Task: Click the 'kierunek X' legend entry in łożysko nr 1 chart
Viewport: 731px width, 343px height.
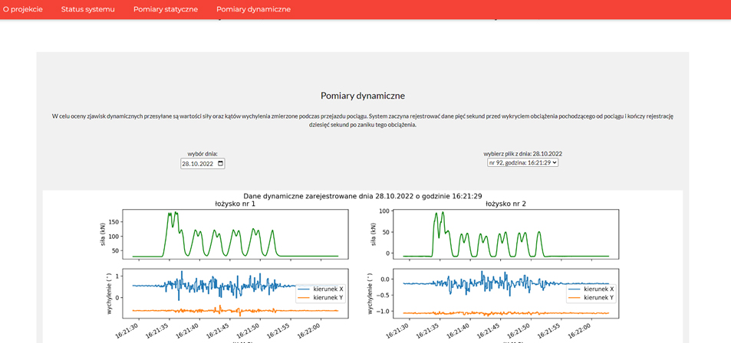Action: click(x=321, y=289)
